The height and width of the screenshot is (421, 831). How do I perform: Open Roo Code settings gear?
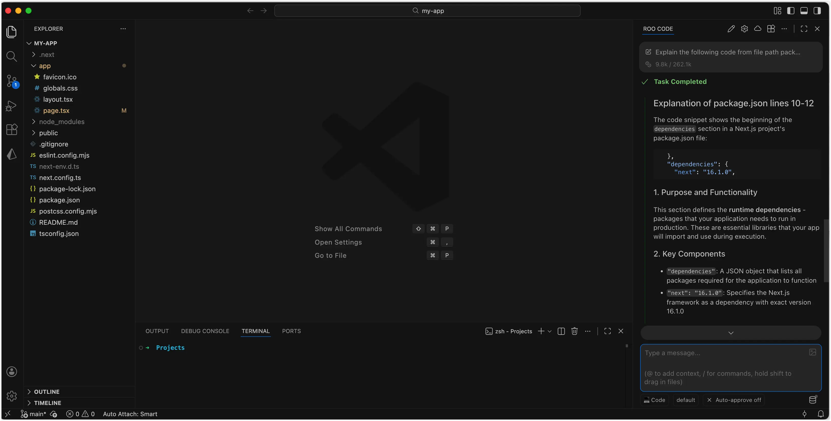[744, 29]
